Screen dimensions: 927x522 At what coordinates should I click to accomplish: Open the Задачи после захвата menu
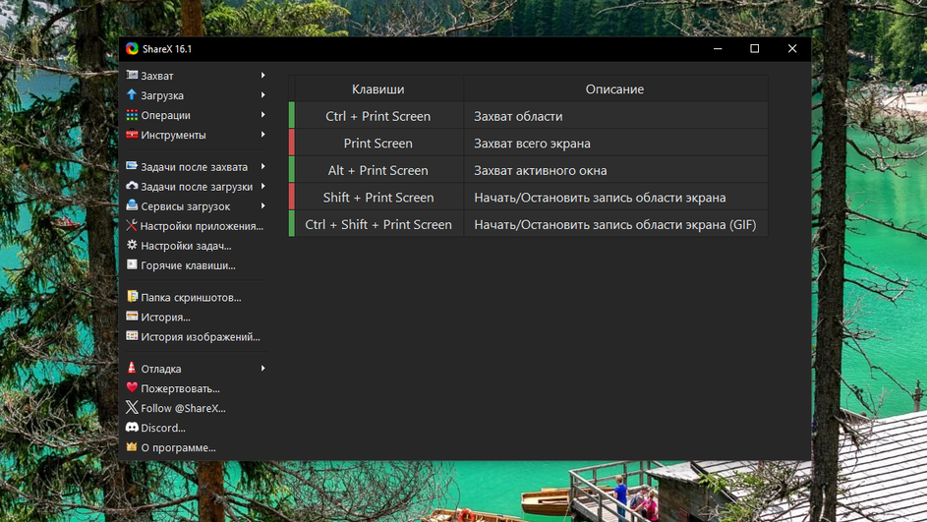[x=195, y=167]
